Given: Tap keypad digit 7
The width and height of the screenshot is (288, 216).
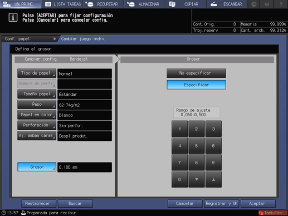Looking at the screenshot, I should (x=179, y=163).
